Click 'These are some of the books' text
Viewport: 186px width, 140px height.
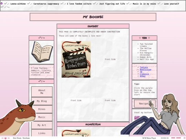80,36
